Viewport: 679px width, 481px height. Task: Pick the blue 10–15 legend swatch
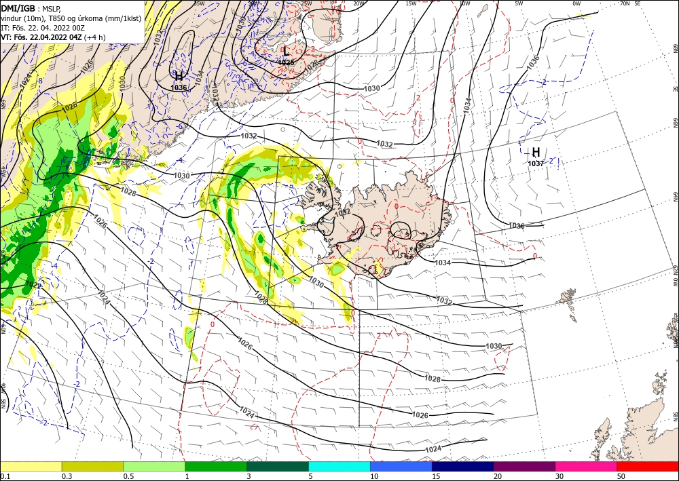pyautogui.click(x=401, y=466)
